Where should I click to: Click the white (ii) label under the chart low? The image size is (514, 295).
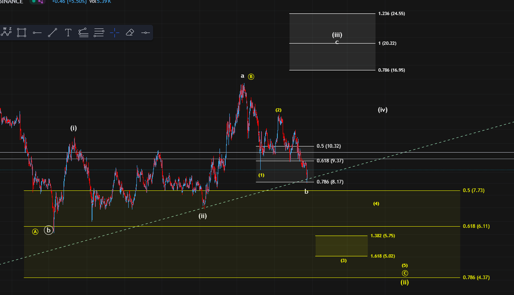pos(203,216)
